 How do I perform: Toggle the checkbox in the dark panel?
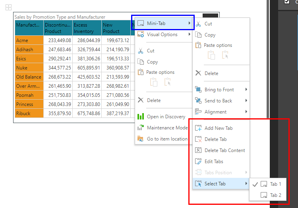(287, 2)
